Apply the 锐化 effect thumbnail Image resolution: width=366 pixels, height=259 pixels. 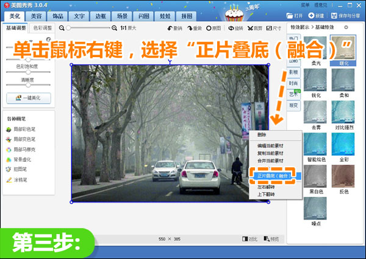pyautogui.click(x=315, y=80)
